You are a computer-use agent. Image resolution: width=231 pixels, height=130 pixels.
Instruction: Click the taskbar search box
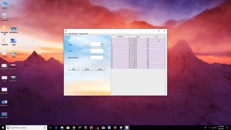[26, 127]
